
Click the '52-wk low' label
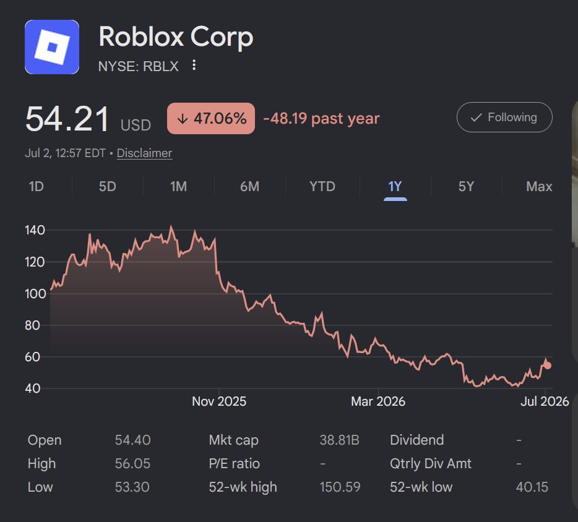coord(421,487)
